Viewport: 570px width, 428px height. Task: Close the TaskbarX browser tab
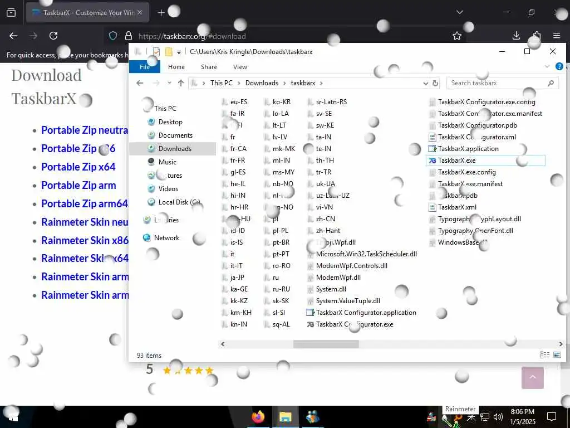click(x=140, y=13)
